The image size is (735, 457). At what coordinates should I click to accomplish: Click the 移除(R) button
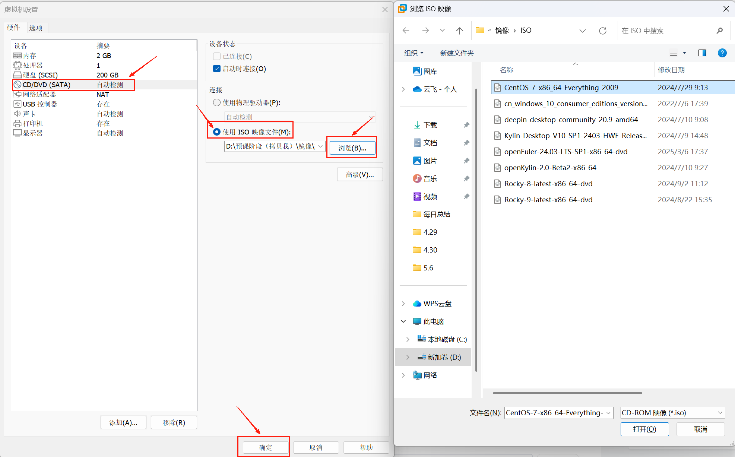(174, 423)
